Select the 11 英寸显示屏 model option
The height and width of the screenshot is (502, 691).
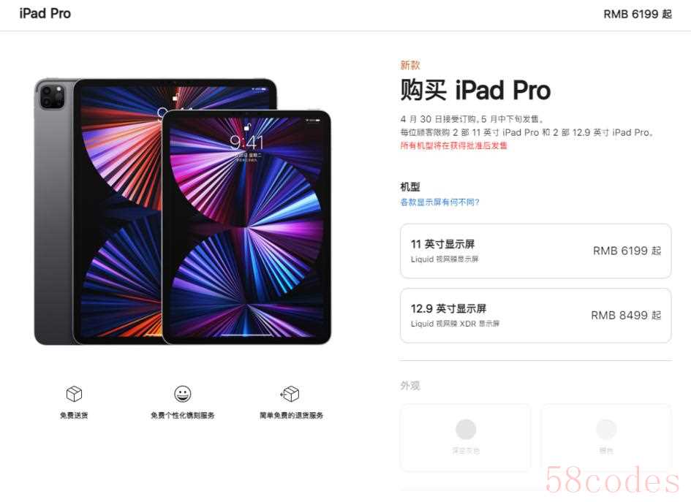(x=535, y=251)
